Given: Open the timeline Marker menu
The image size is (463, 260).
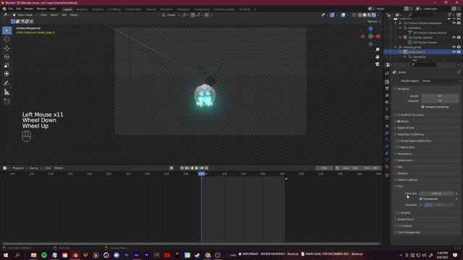Looking at the screenshot, I should tap(59, 168).
